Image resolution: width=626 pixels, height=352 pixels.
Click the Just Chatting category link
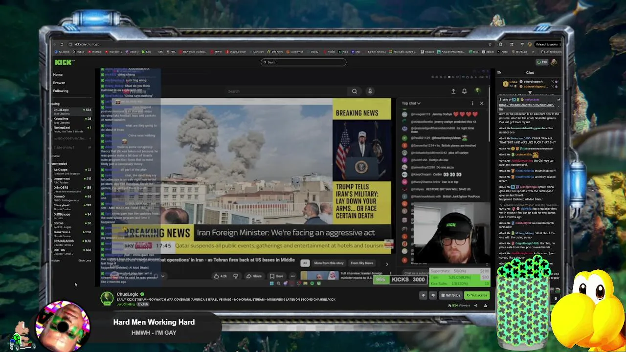tap(126, 304)
